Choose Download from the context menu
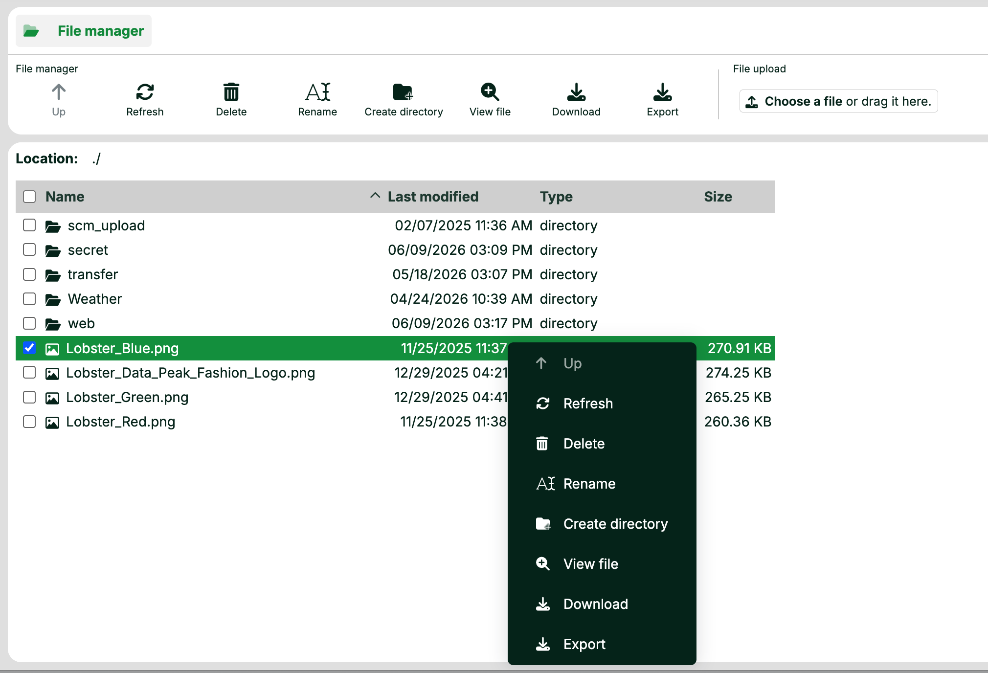 pyautogui.click(x=602, y=604)
